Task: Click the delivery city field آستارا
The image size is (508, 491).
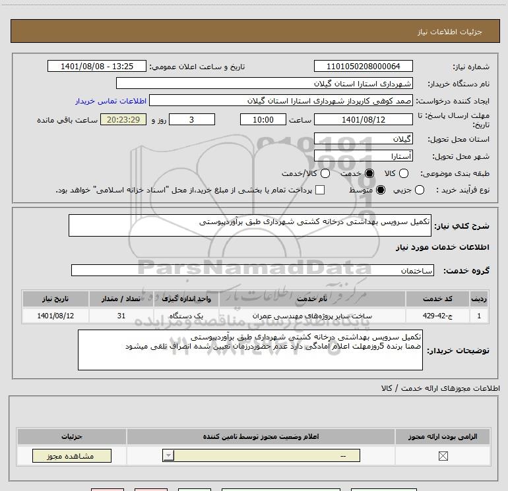Action: pos(363,156)
